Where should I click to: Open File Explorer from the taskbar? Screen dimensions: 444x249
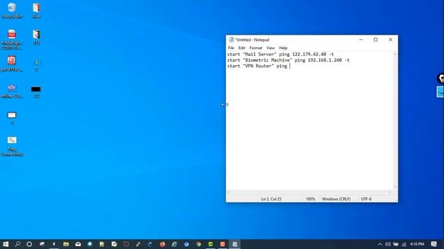click(66, 244)
